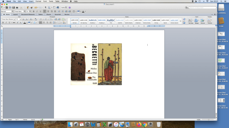
Task: Insert a Text Box from the ribbon
Action: click(x=191, y=21)
